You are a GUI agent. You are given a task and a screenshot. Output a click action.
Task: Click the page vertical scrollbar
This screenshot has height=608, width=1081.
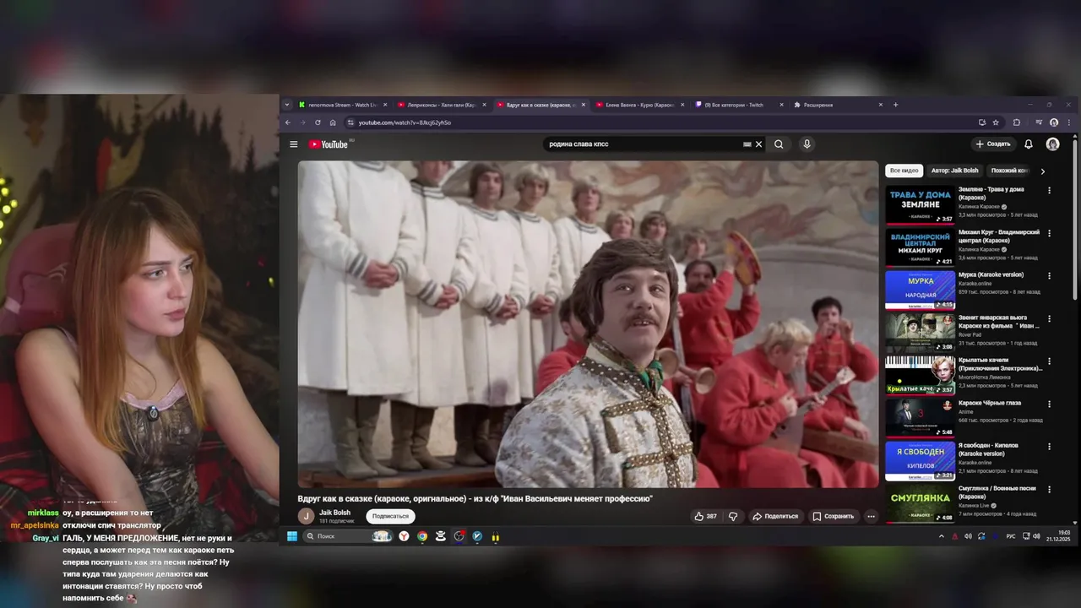[x=1075, y=220]
